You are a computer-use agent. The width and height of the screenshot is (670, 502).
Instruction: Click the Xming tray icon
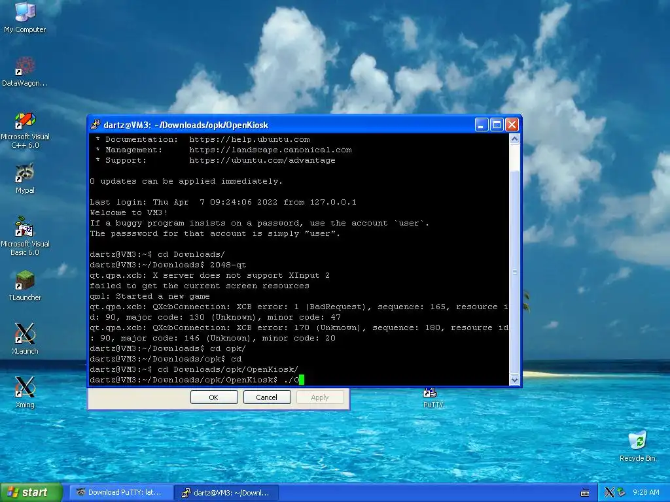(x=609, y=493)
